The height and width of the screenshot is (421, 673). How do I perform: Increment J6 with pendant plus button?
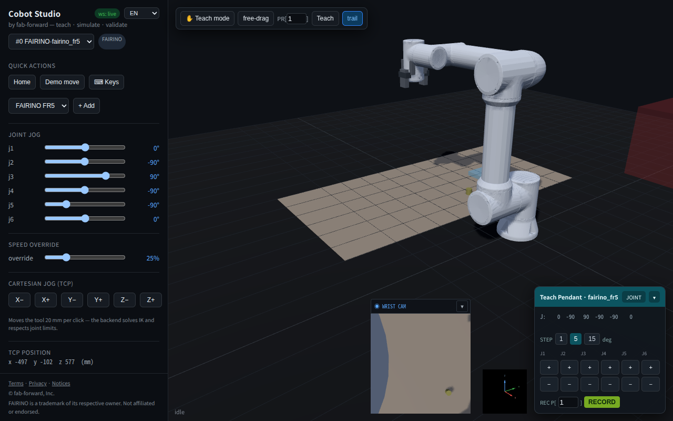pos(651,367)
